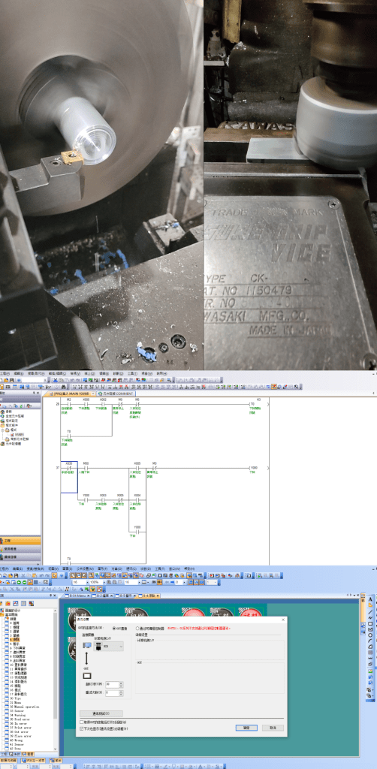Select the circle drawing tool in right toolbar
377x769 pixels.
click(370, 635)
